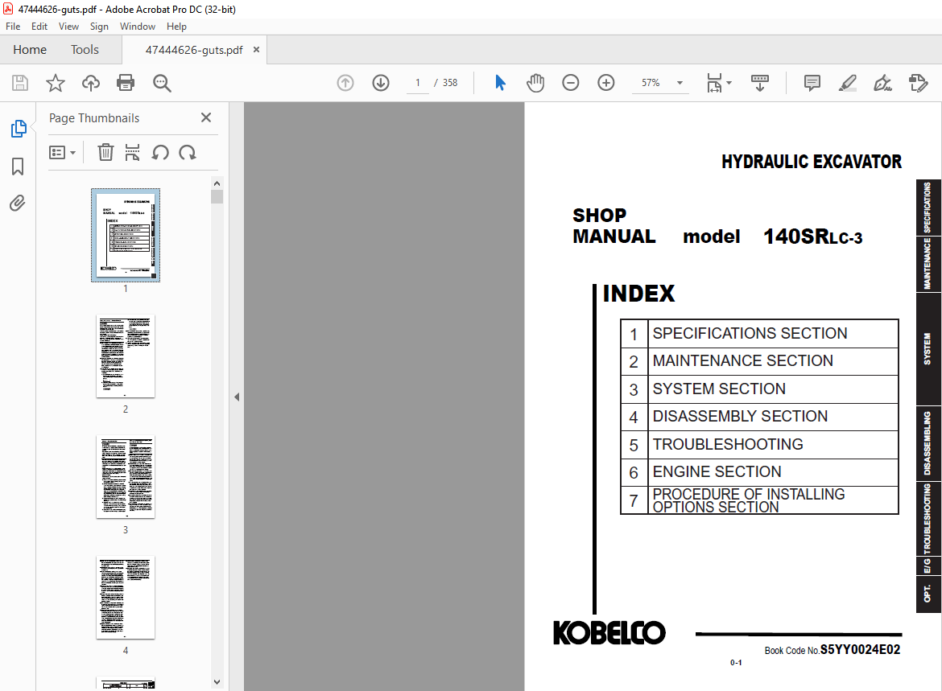The width and height of the screenshot is (942, 691).
Task: Zoom in with the plus button
Action: pyautogui.click(x=606, y=83)
